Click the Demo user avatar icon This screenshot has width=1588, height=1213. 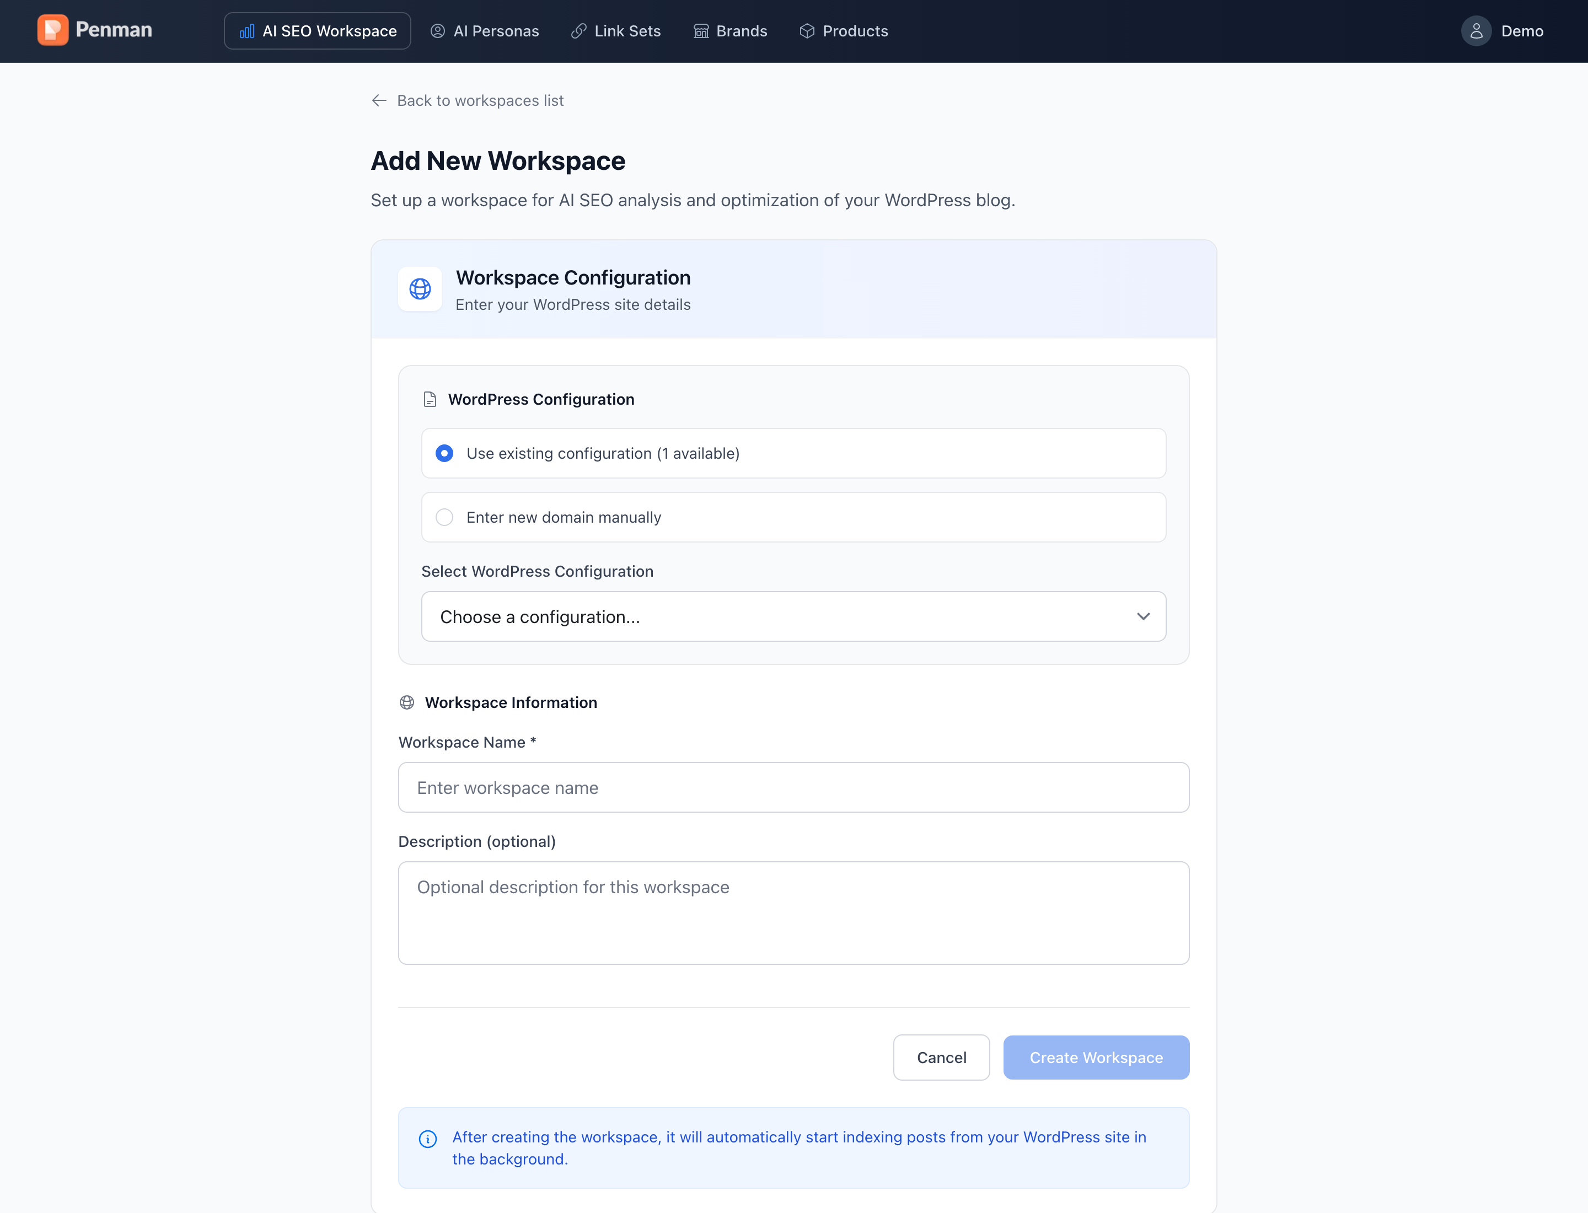pos(1476,31)
